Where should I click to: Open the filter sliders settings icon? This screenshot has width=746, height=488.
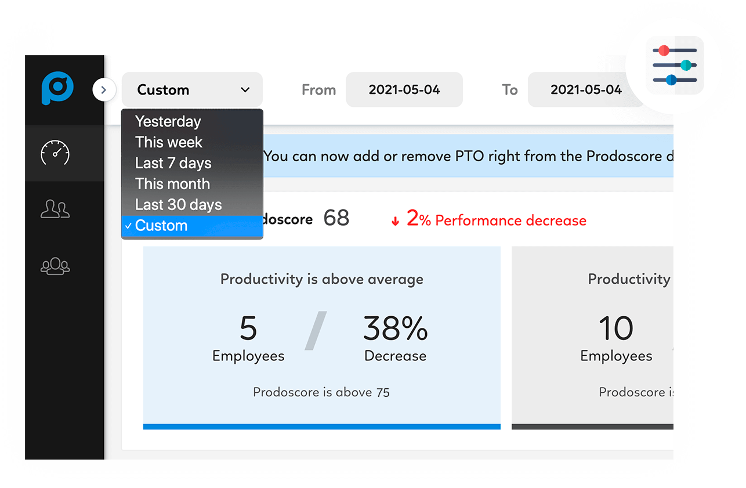tap(675, 65)
